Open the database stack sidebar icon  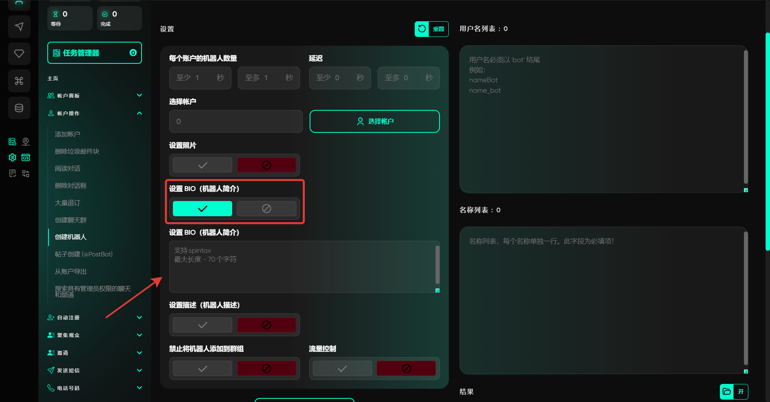coord(19,108)
